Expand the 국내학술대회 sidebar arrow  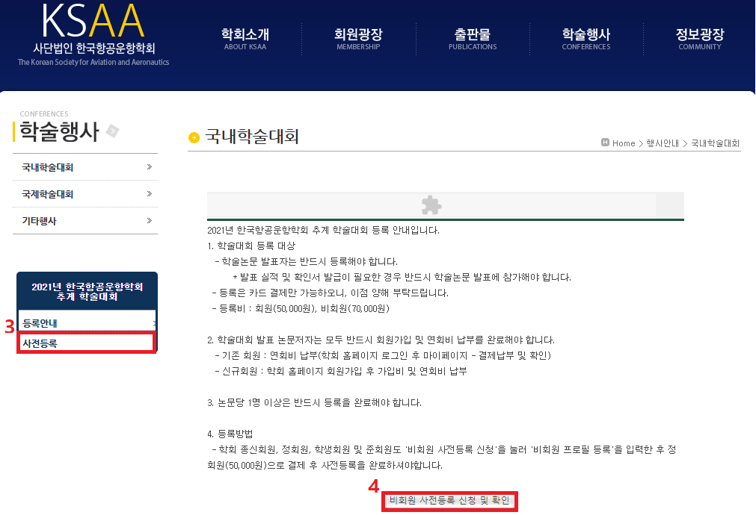(150, 167)
